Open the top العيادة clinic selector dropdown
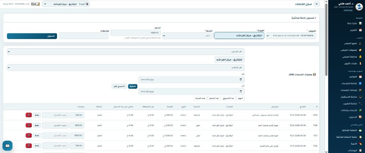365x153 pixels. [66, 4]
